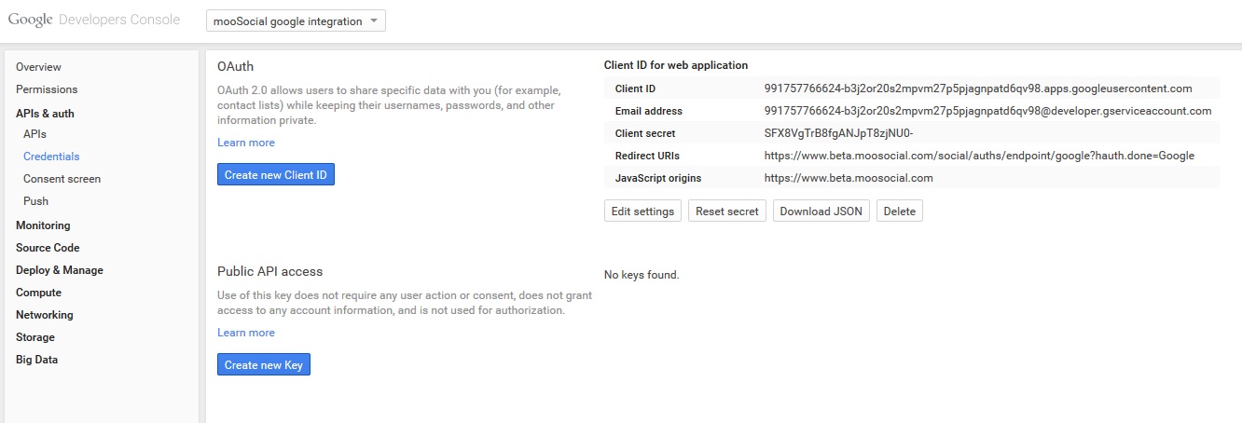This screenshot has width=1242, height=423.
Task: Select the Client secret value SFX8VgTrB8fgANJpT8zjNU0-
Action: coord(838,133)
